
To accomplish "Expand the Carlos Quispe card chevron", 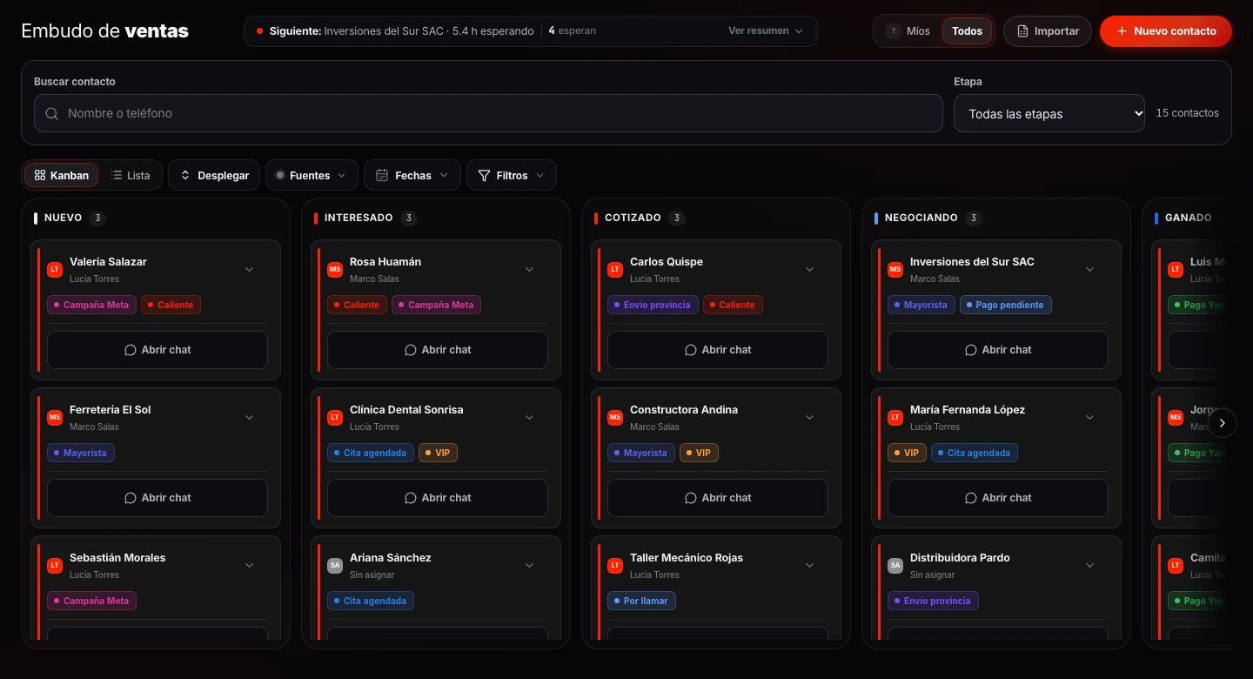I will 809,270.
